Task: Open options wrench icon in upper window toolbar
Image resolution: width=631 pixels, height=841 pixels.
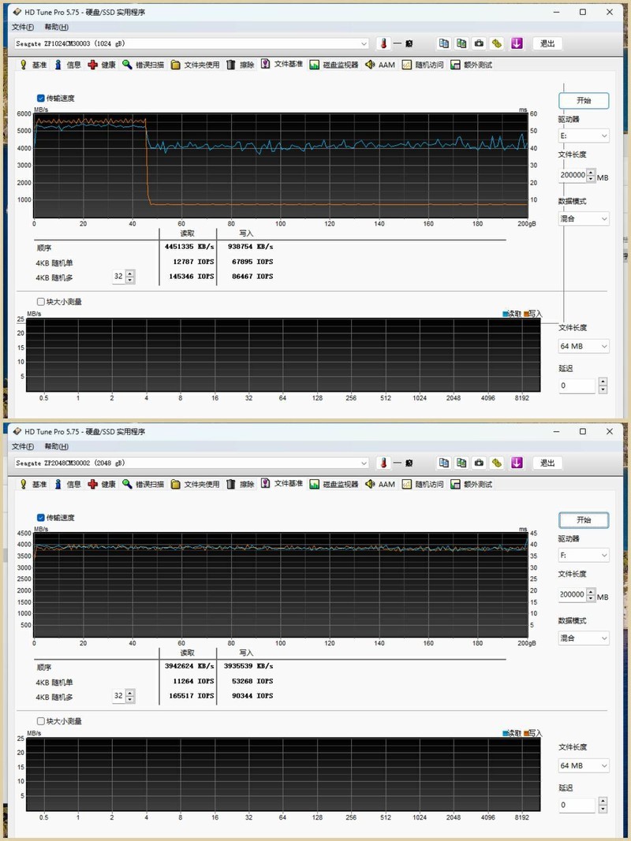Action: [497, 43]
